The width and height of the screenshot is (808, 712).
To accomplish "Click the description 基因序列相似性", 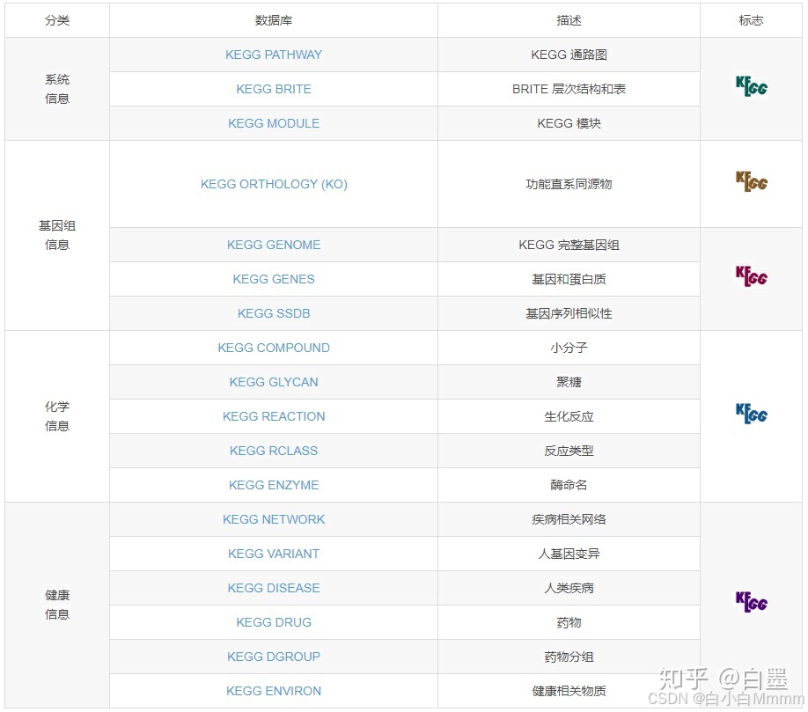I will (569, 313).
